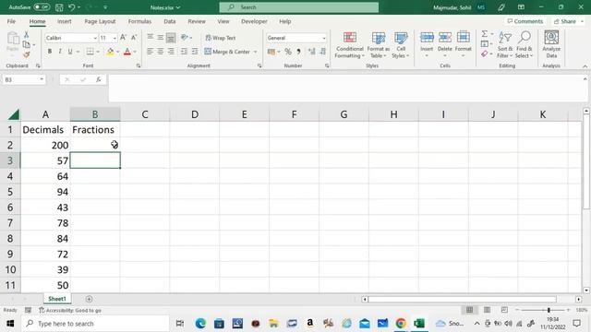
Task: Open Excel from the Windows taskbar
Action: coord(419,324)
